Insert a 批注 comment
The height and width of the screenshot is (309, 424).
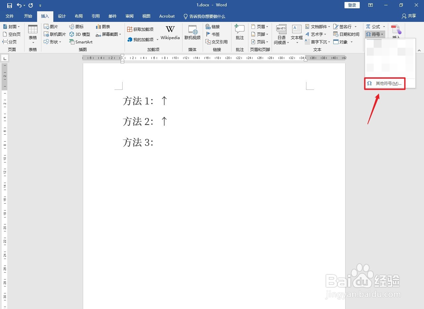[239, 33]
